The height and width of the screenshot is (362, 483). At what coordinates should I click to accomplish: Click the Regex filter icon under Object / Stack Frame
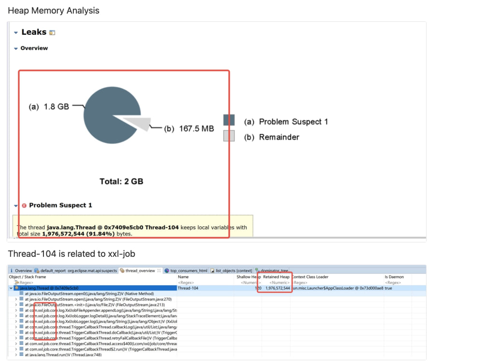coord(16,282)
